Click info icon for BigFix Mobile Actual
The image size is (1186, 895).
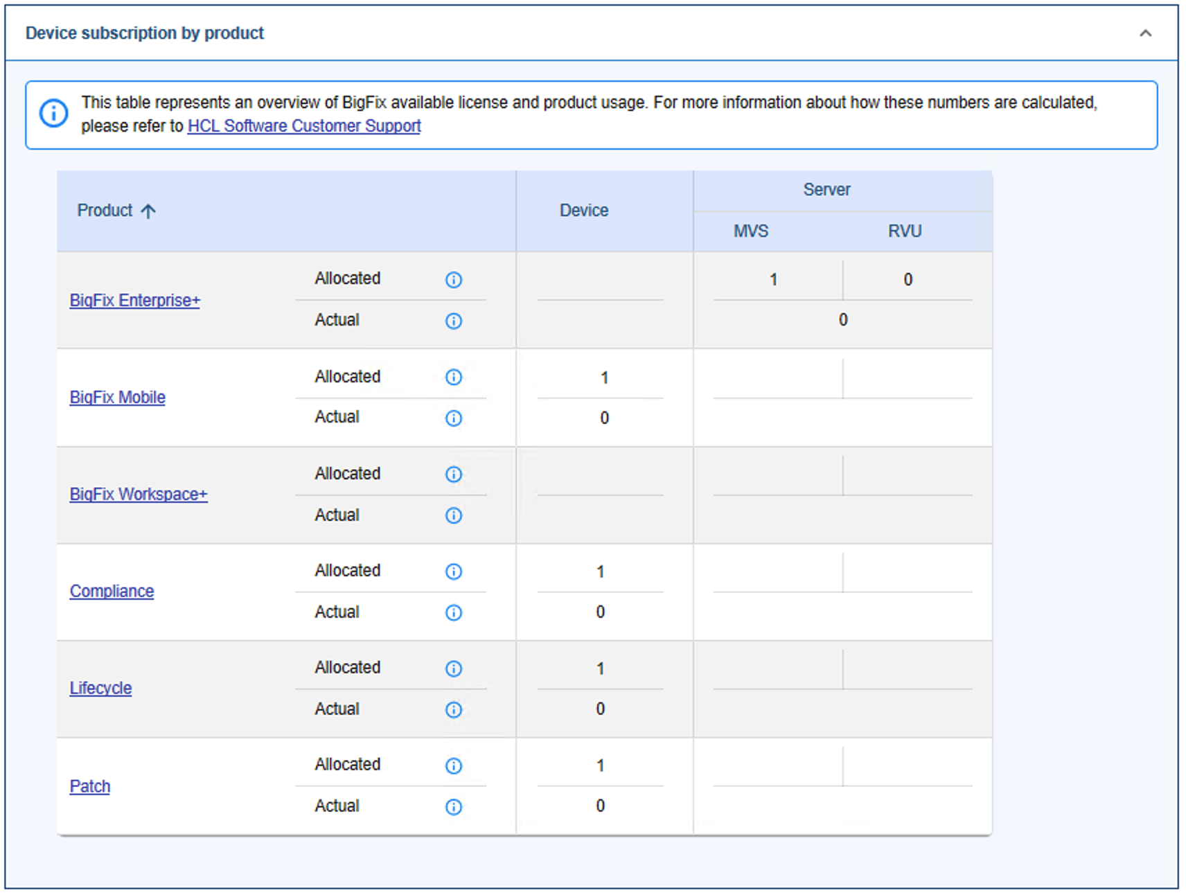pos(454,418)
